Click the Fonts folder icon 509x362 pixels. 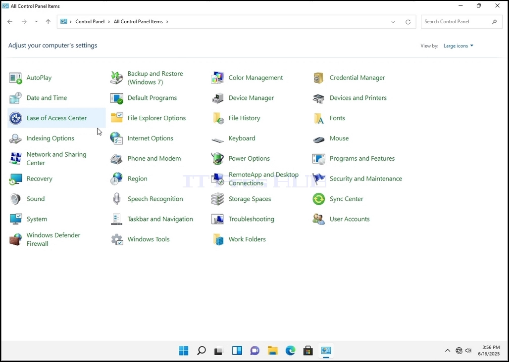[319, 118]
